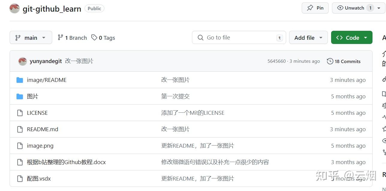This screenshot has height=191, width=386.
Task: Click the file icon beside 配图.vsdx
Action: click(20, 178)
